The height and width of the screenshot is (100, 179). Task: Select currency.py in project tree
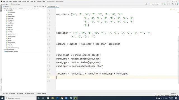pos(10,24)
